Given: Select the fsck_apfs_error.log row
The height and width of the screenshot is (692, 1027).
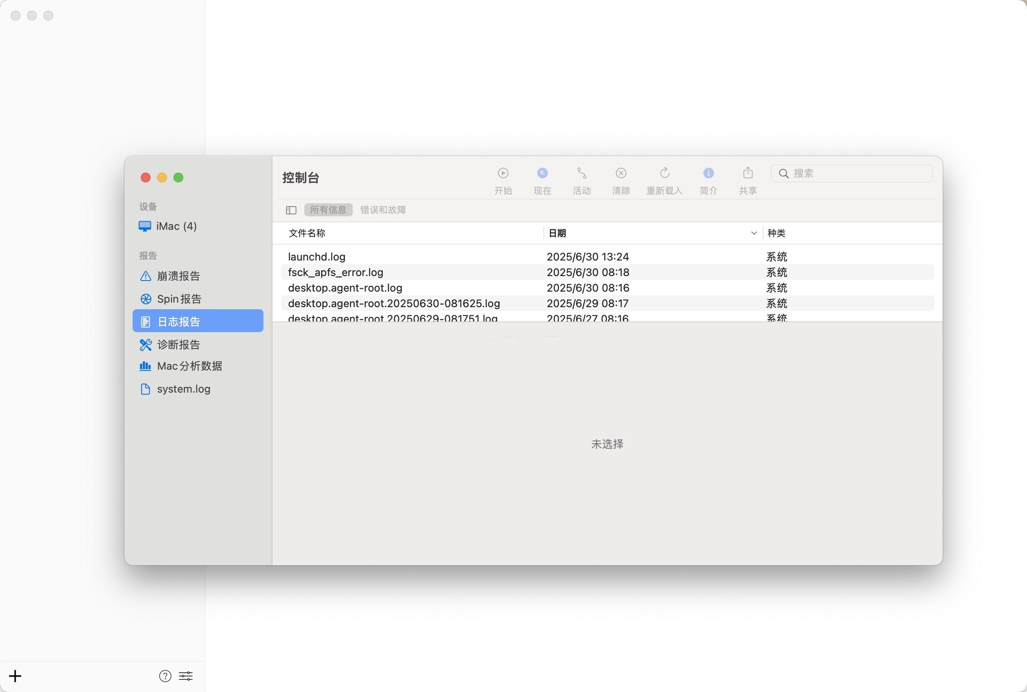Looking at the screenshot, I should 607,272.
